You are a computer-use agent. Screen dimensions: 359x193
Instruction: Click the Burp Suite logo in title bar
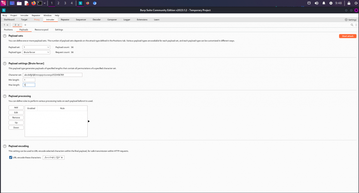pyautogui.click(x=4, y=10)
